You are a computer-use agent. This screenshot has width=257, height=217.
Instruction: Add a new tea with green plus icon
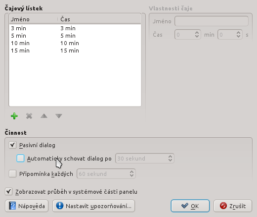14,116
